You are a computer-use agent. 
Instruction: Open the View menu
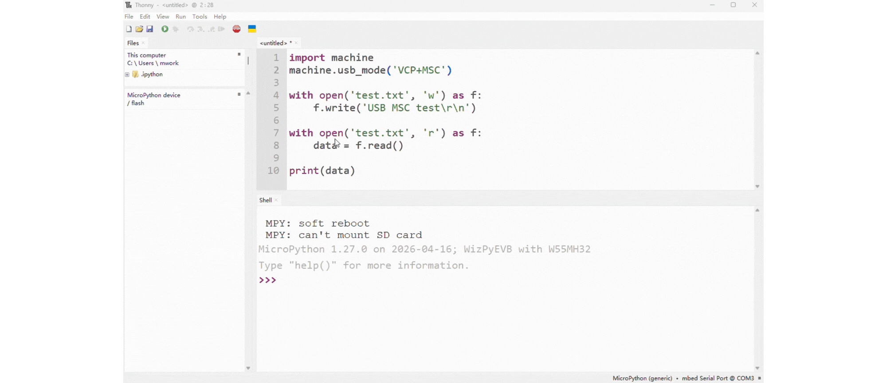click(163, 16)
